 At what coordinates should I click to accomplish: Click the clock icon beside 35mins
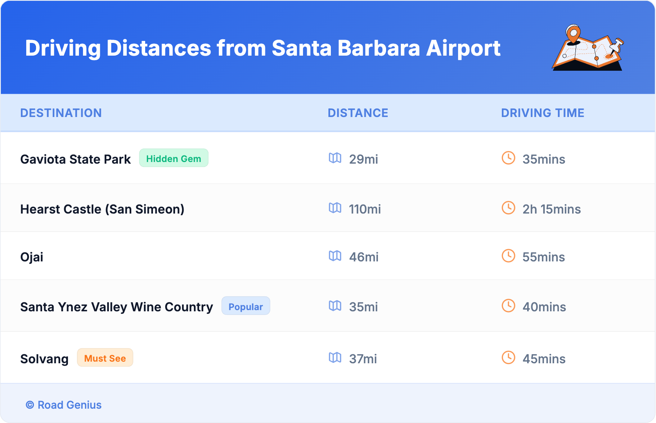pyautogui.click(x=508, y=158)
